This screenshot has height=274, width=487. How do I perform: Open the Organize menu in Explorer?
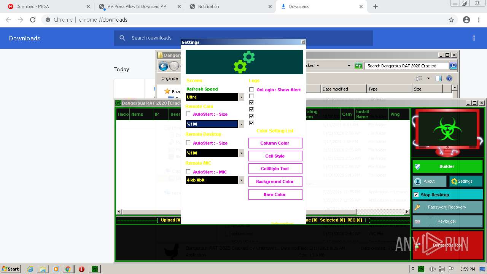(x=170, y=78)
